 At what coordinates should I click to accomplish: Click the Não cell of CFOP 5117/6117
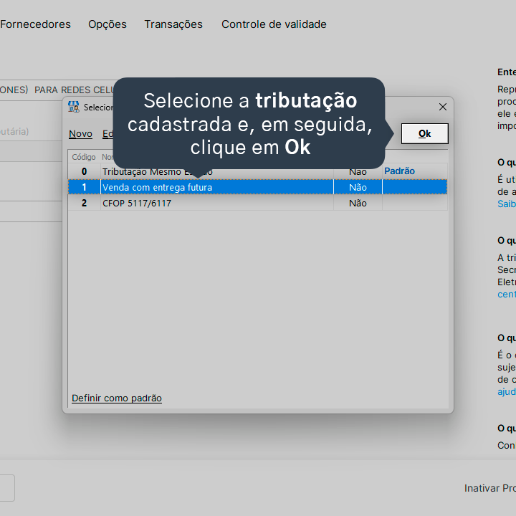point(358,203)
